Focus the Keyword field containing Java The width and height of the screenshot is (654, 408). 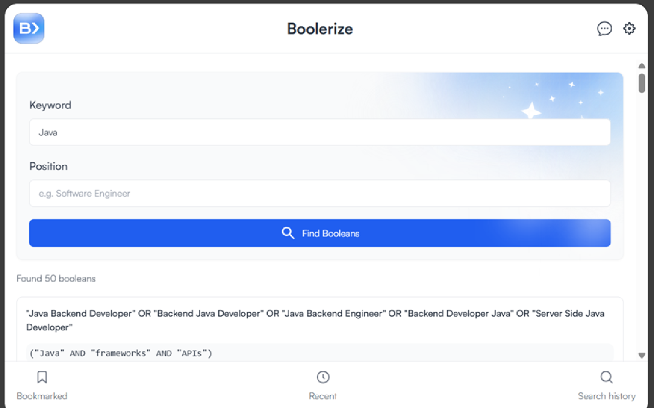point(320,132)
